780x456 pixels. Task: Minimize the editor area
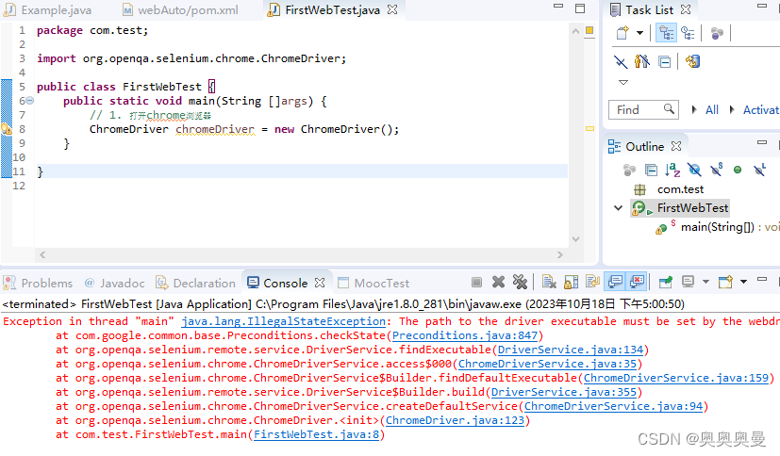pyautogui.click(x=558, y=6)
